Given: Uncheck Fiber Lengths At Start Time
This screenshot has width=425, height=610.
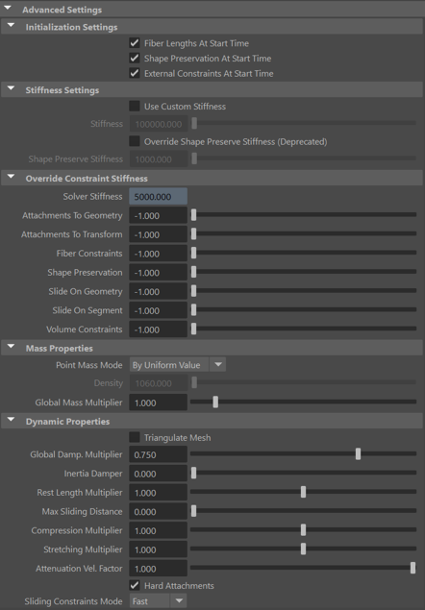Looking at the screenshot, I should (x=135, y=43).
